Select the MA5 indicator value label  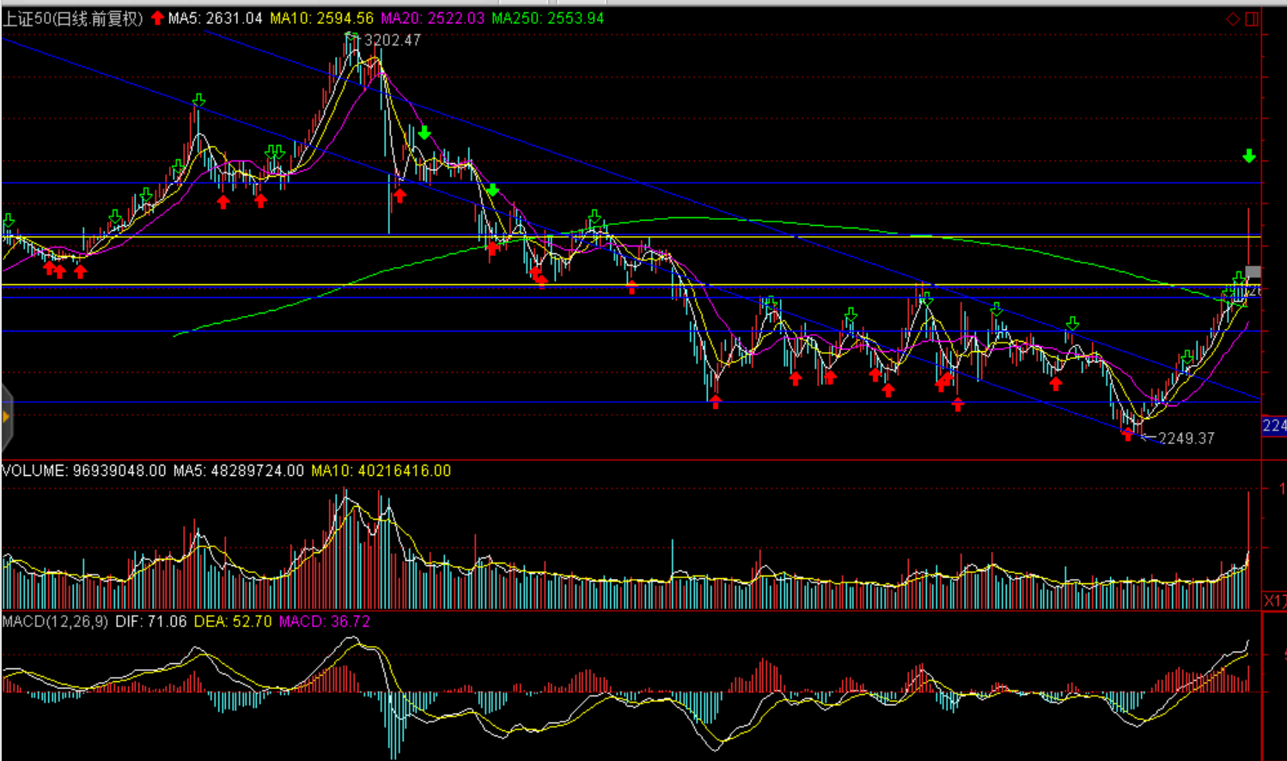216,18
